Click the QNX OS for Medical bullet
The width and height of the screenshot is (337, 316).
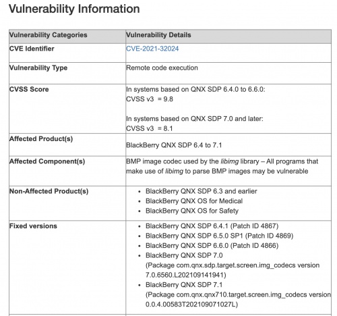[x=194, y=201]
